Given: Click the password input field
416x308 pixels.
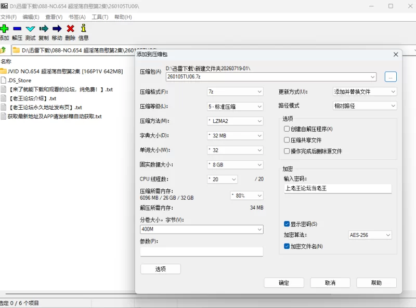Looking at the screenshot, I should tap(337, 188).
